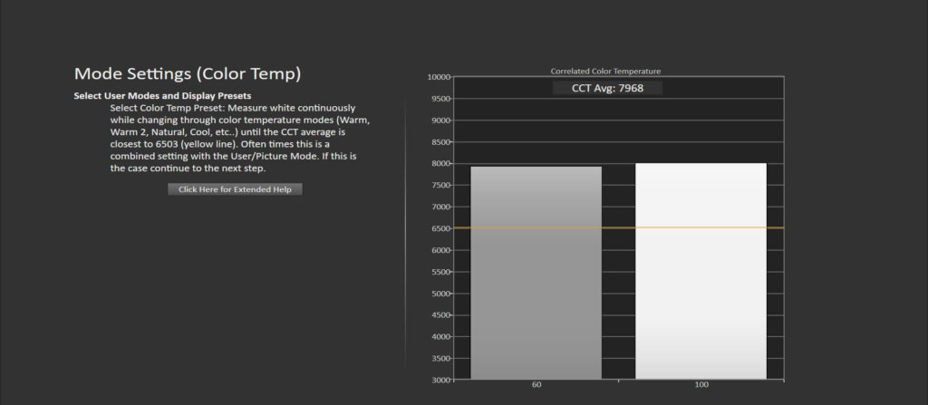Click the 4000 axis tick label
928x405 pixels.
440,336
